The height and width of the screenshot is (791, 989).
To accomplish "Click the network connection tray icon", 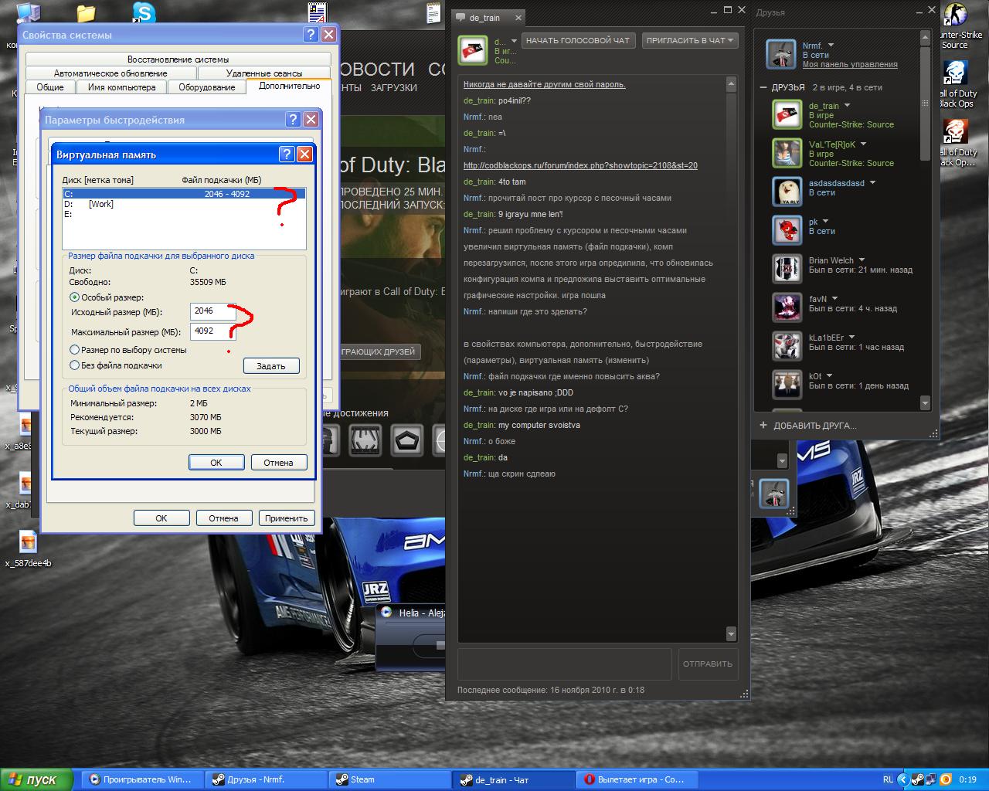I will click(x=931, y=779).
